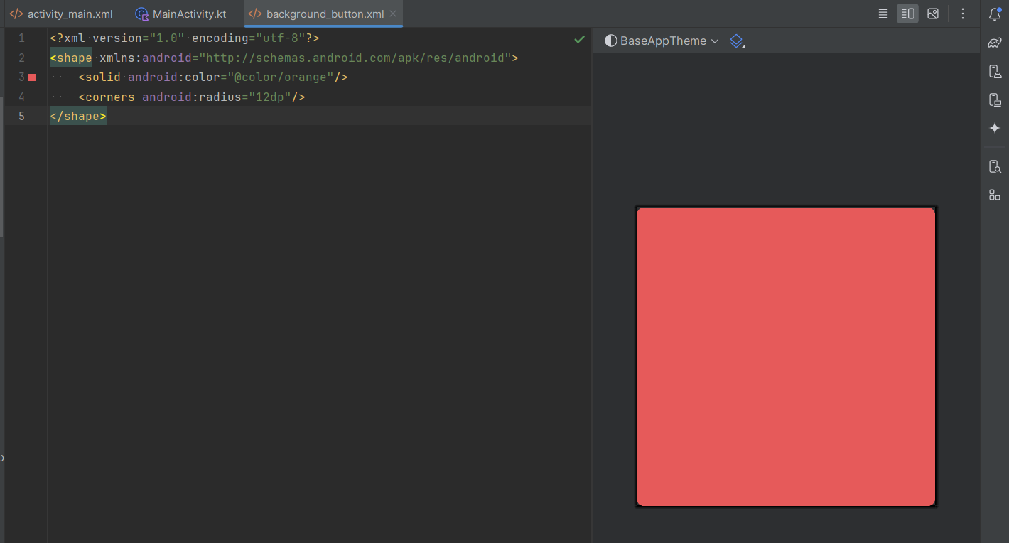Open the Notifications tool window
1009x543 pixels.
click(x=995, y=14)
